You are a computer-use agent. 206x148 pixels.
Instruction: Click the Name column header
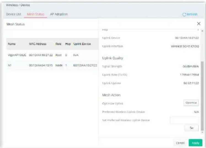click(x=12, y=44)
